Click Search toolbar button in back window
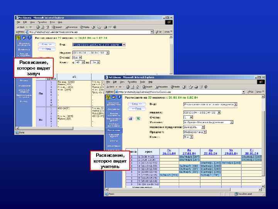278x209 pixels. (x=57, y=27)
